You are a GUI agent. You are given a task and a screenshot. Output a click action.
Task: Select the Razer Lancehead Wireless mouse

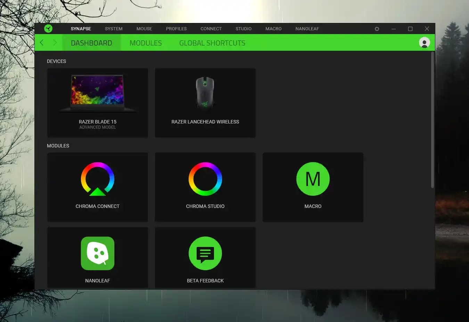(205, 103)
